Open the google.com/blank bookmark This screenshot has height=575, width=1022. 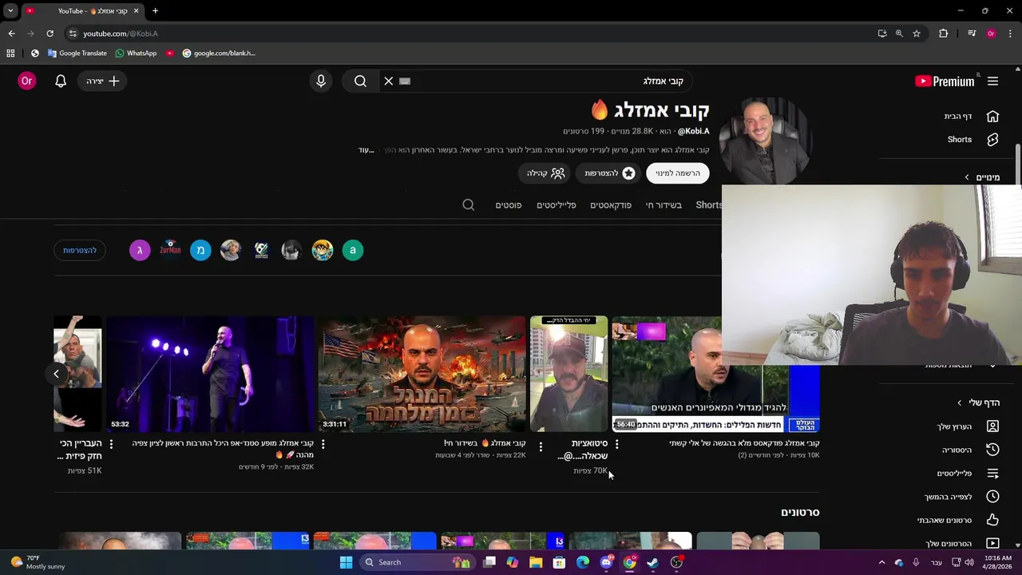[219, 53]
